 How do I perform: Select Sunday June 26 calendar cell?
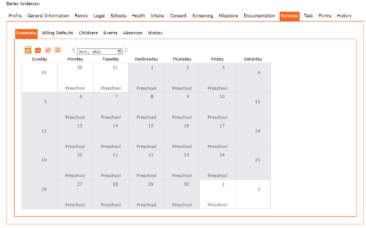click(x=40, y=194)
